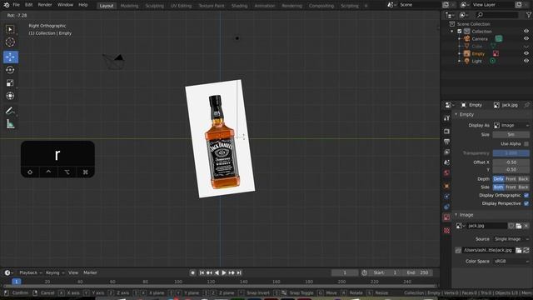Toggle the Use Alpha checkbox
The width and height of the screenshot is (533, 300).
[526, 144]
